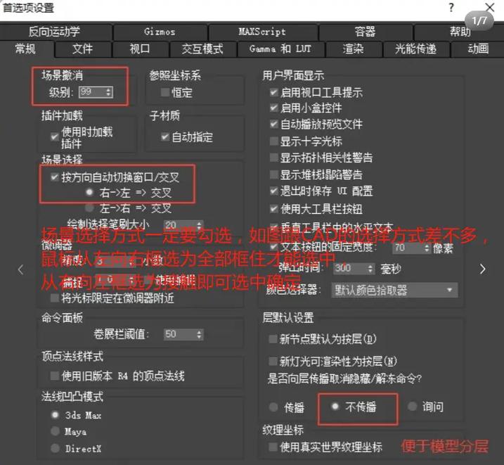Enable 显示堆栈塌陷警告 checkbox
Viewport: 504px width, 465px height.
[274, 174]
